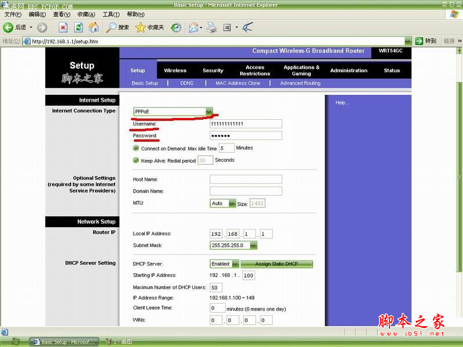Expand the Links toolbar chevron
The width and height of the screenshot is (463, 347).
[x=460, y=41]
